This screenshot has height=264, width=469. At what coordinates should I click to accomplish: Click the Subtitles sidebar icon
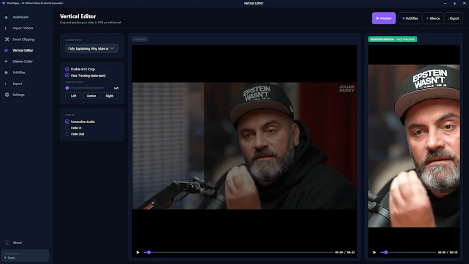point(6,72)
